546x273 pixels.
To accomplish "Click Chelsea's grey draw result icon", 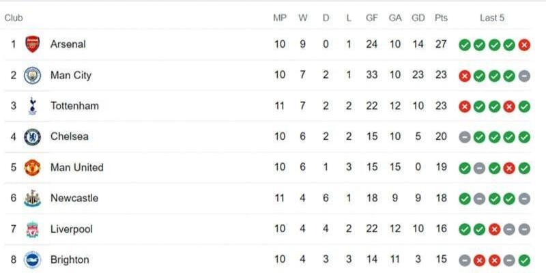I will coord(465,137).
